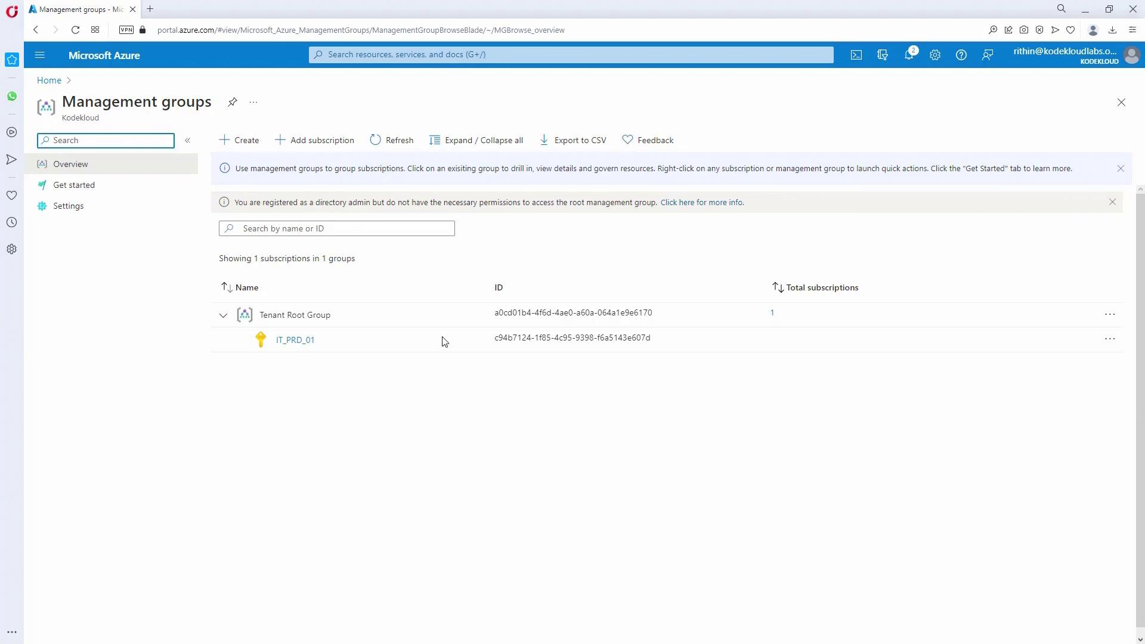Image resolution: width=1145 pixels, height=644 pixels.
Task: Click the Copilot icon in header
Action: click(x=883, y=55)
